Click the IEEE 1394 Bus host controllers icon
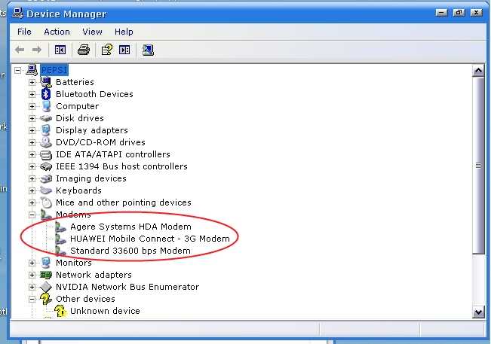The width and height of the screenshot is (491, 344). (46, 166)
